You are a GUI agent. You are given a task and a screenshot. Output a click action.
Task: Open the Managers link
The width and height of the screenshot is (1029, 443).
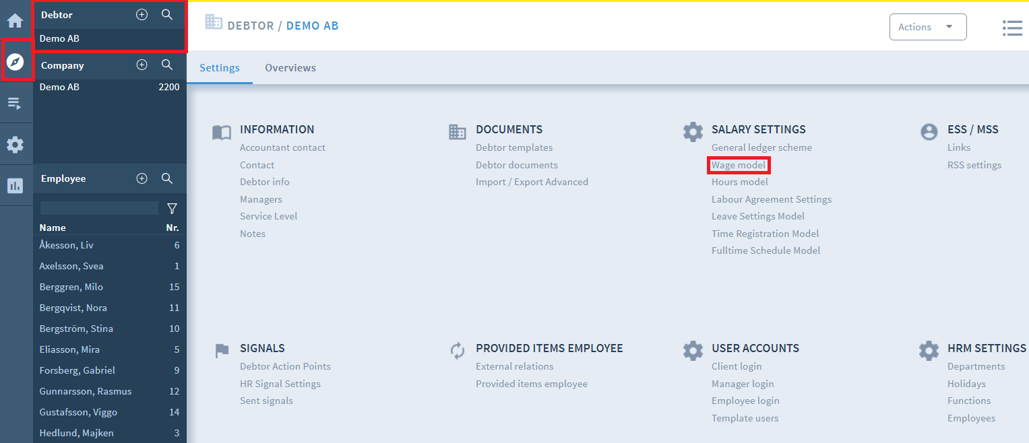[261, 199]
